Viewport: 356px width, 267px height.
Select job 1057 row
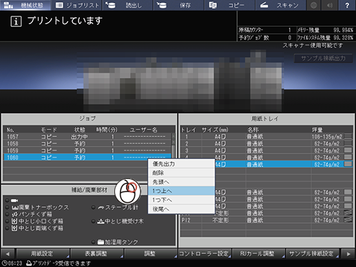87,137
